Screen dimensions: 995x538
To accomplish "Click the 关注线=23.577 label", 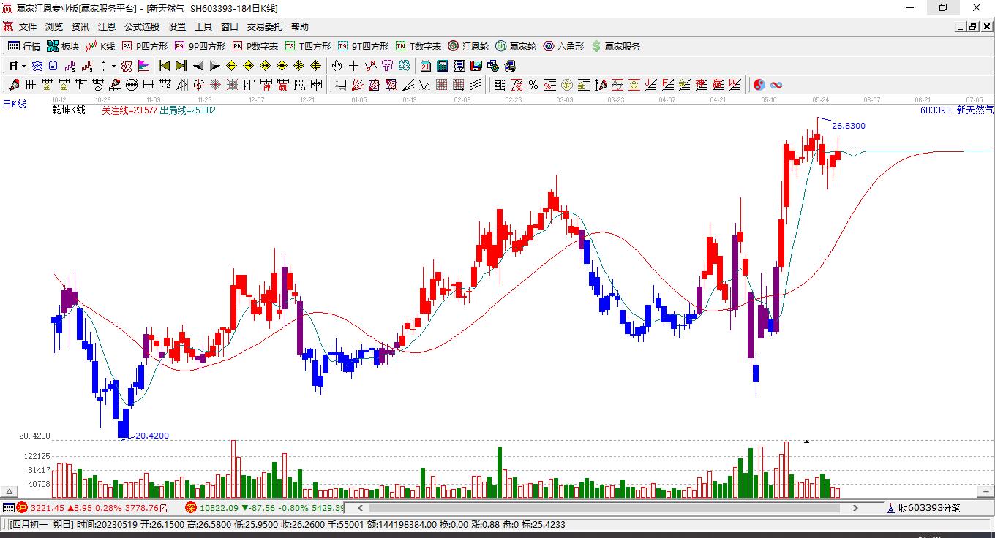I will 129,110.
